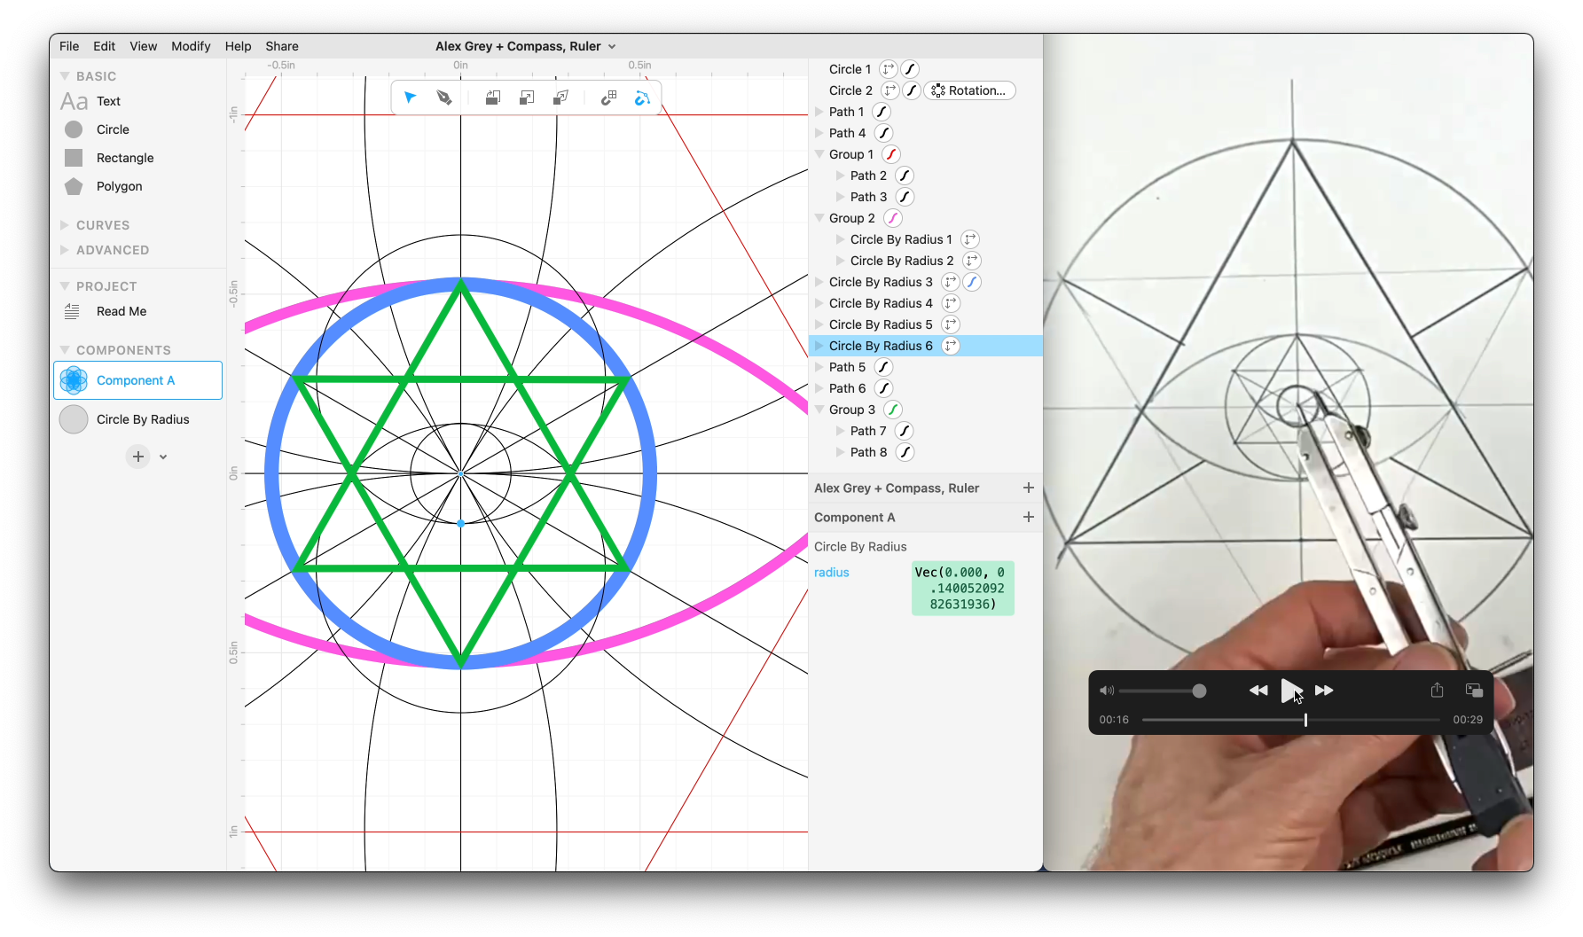This screenshot has width=1583, height=937.
Task: Collapse the BASIC section
Action: pos(64,76)
